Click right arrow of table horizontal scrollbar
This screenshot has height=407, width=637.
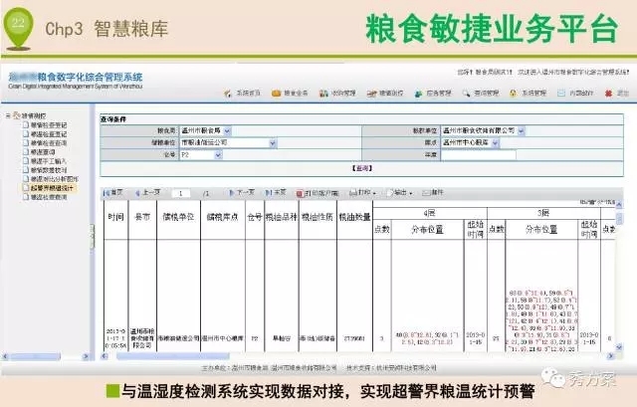click(x=610, y=356)
